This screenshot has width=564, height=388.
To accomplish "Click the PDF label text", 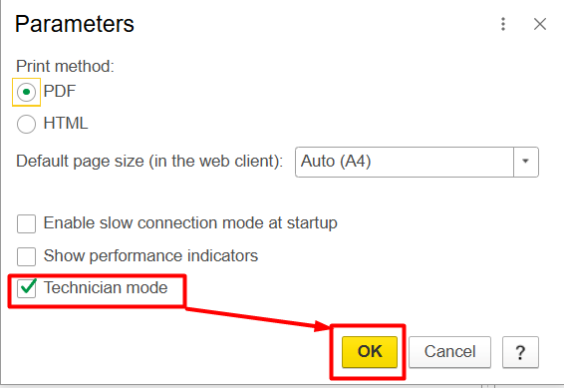I will 60,91.
